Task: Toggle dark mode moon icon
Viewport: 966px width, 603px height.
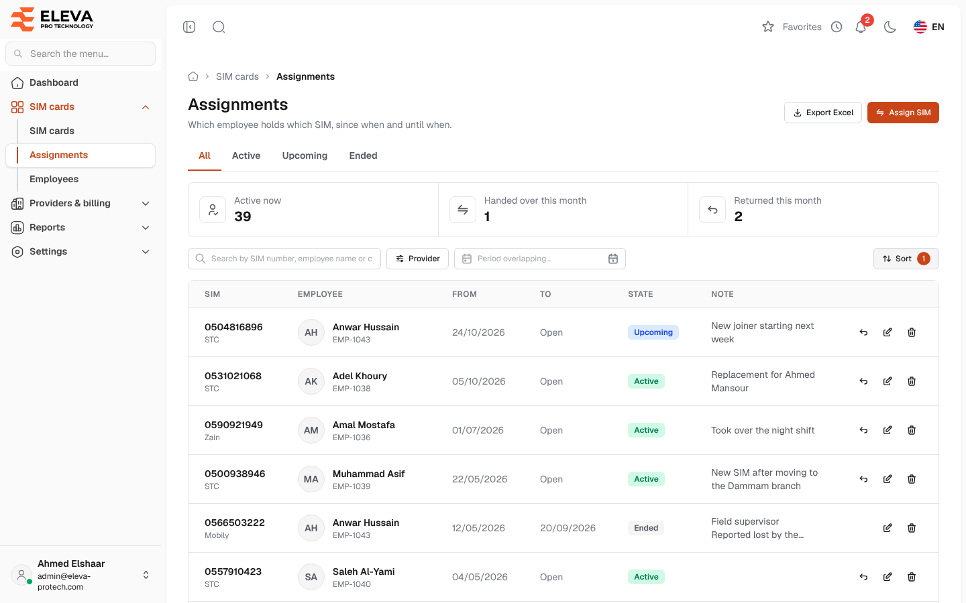Action: [890, 27]
